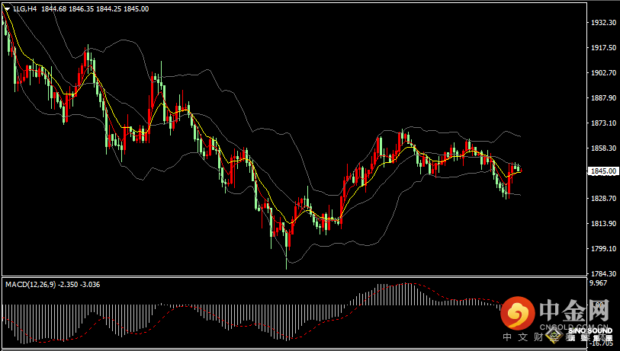620x351 pixels.
Task: Click the 1887.90 price scale label
Action: click(604, 98)
